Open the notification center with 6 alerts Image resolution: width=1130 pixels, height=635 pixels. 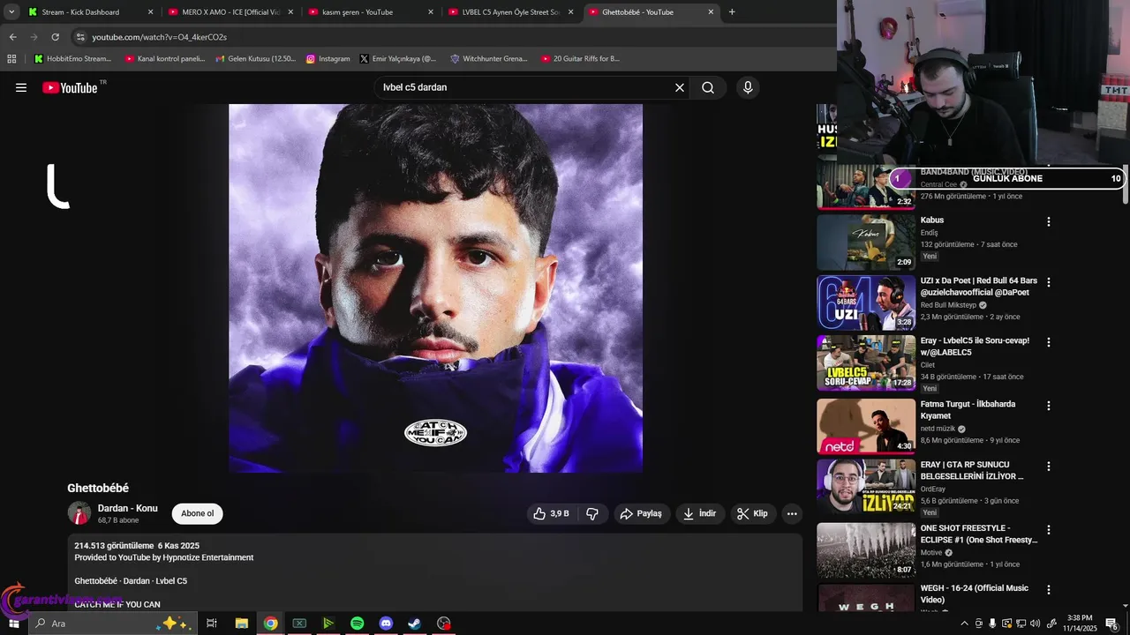pos(1111,624)
